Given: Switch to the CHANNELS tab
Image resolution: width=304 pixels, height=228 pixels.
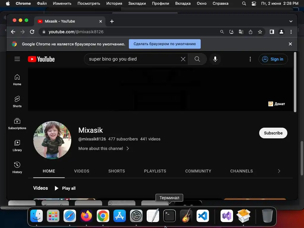Looking at the screenshot, I should (241, 171).
